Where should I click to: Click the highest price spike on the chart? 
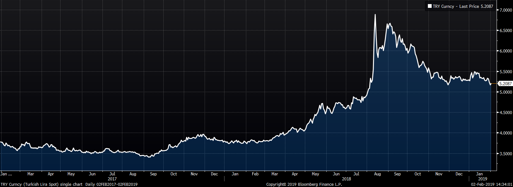(x=375, y=15)
